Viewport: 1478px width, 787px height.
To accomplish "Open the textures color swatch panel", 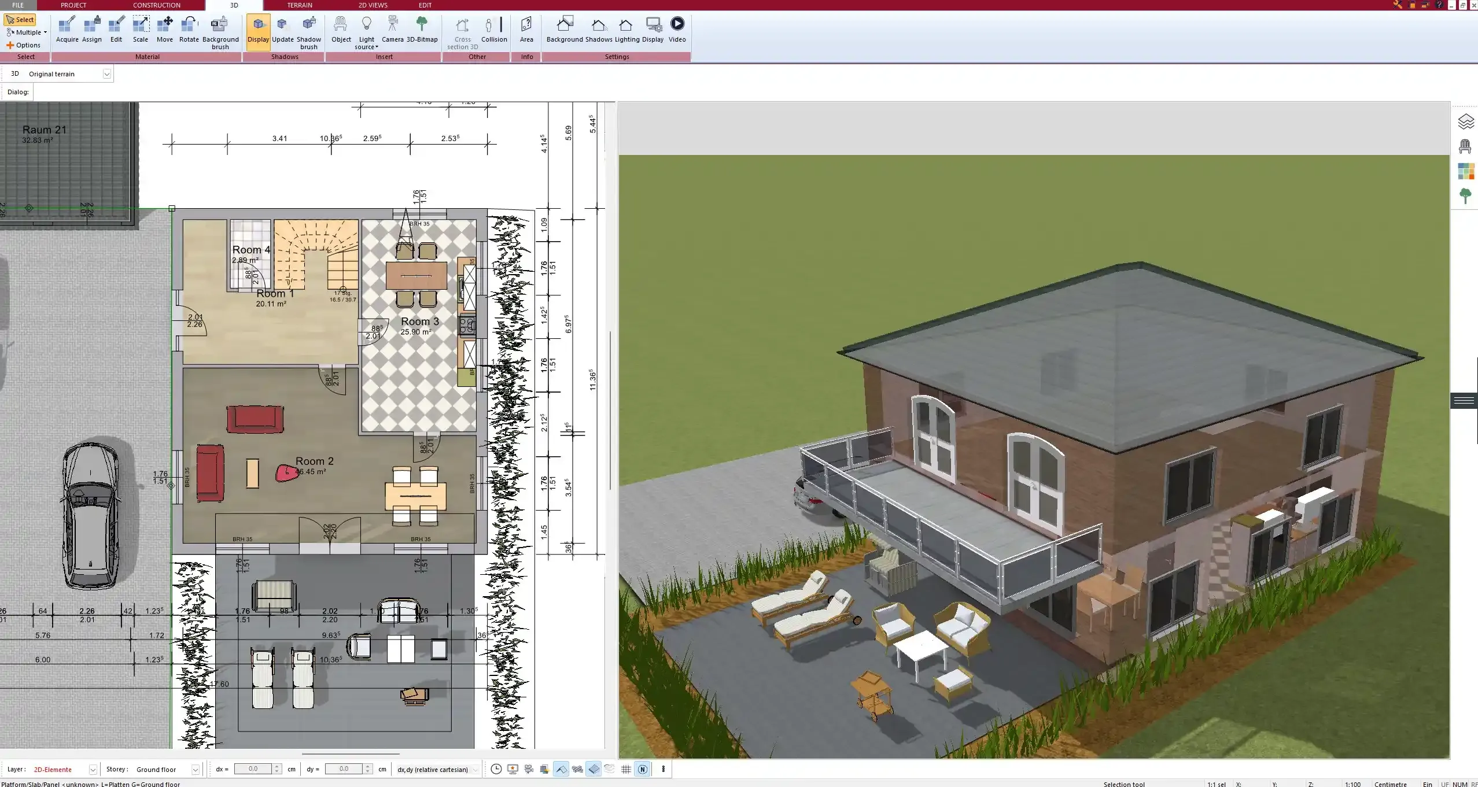I will pyautogui.click(x=1465, y=171).
